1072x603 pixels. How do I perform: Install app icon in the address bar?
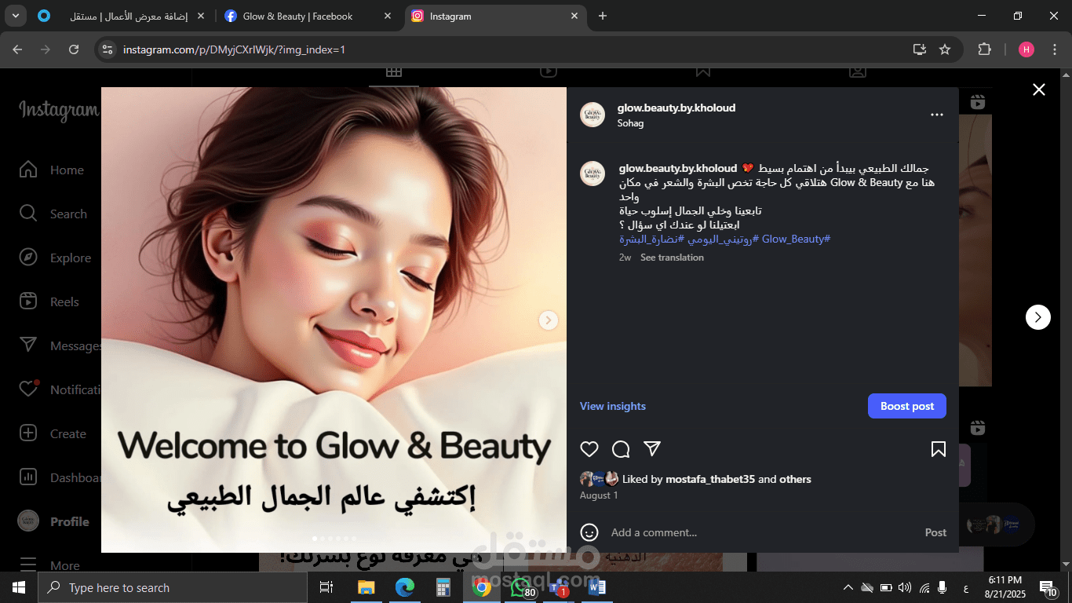920,49
